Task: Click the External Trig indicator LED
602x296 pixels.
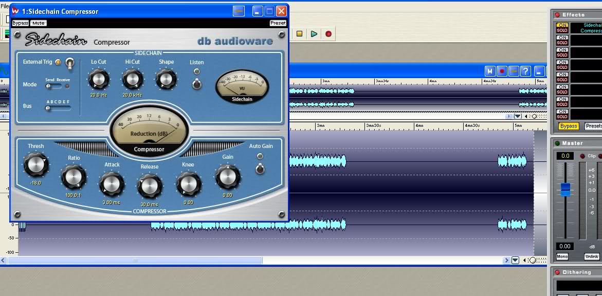Action: (x=58, y=62)
